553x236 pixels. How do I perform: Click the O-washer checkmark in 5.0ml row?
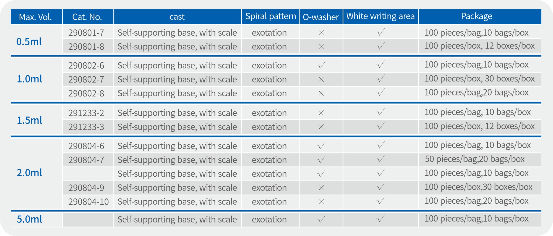(x=321, y=219)
